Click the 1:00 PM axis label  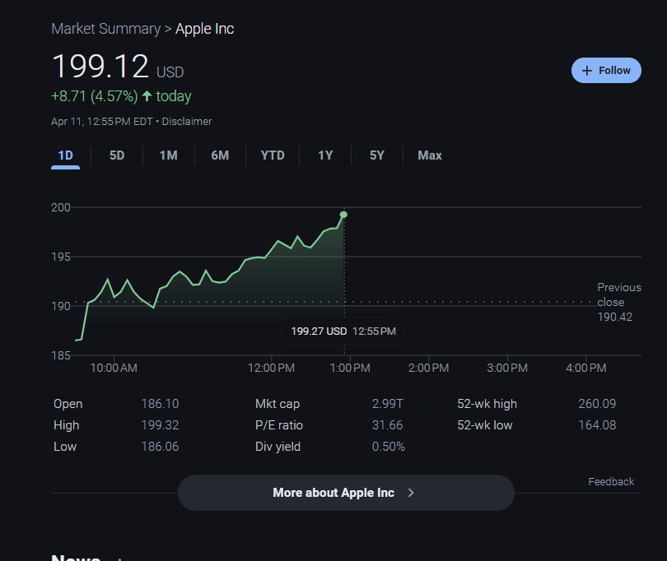(350, 368)
